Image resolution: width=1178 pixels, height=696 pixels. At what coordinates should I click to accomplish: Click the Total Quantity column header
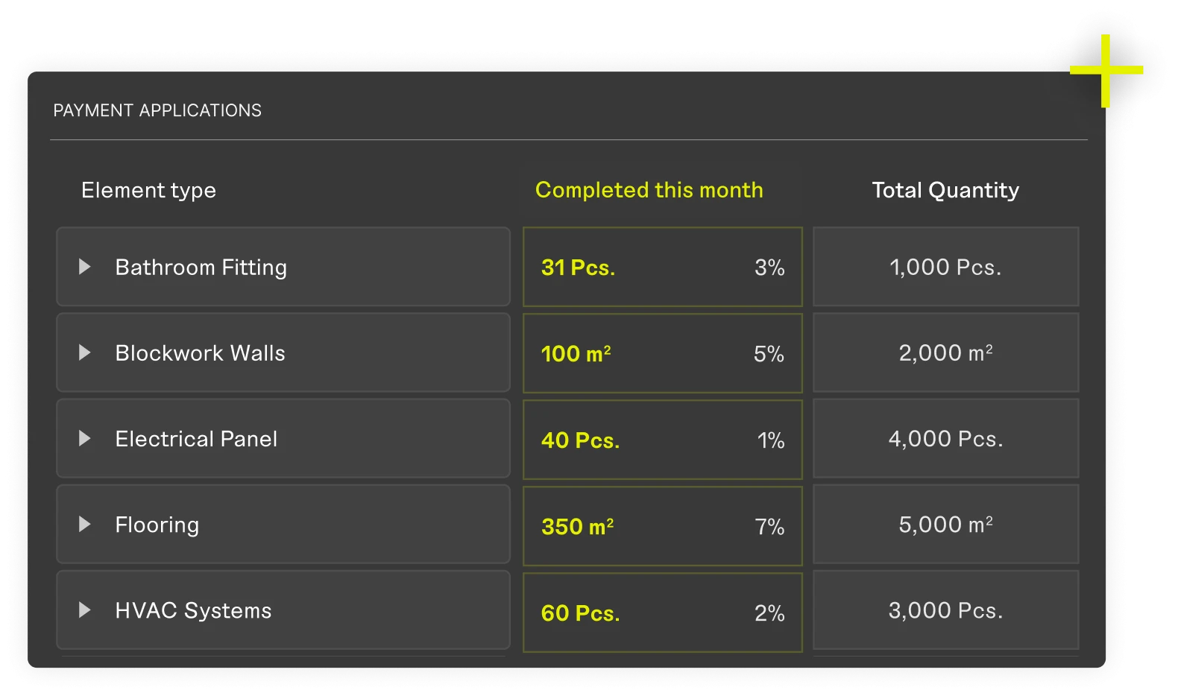pyautogui.click(x=945, y=190)
